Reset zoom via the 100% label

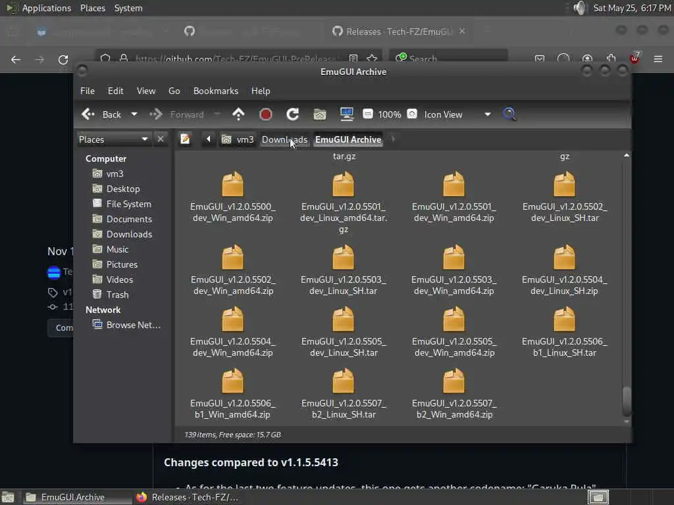pos(390,114)
